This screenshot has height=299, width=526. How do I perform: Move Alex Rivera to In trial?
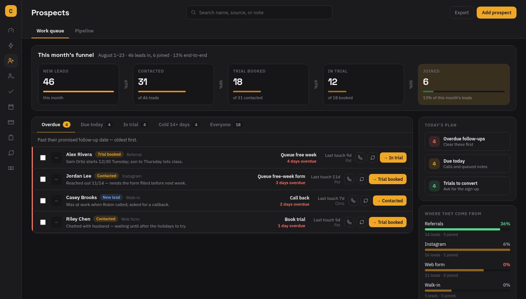click(393, 158)
